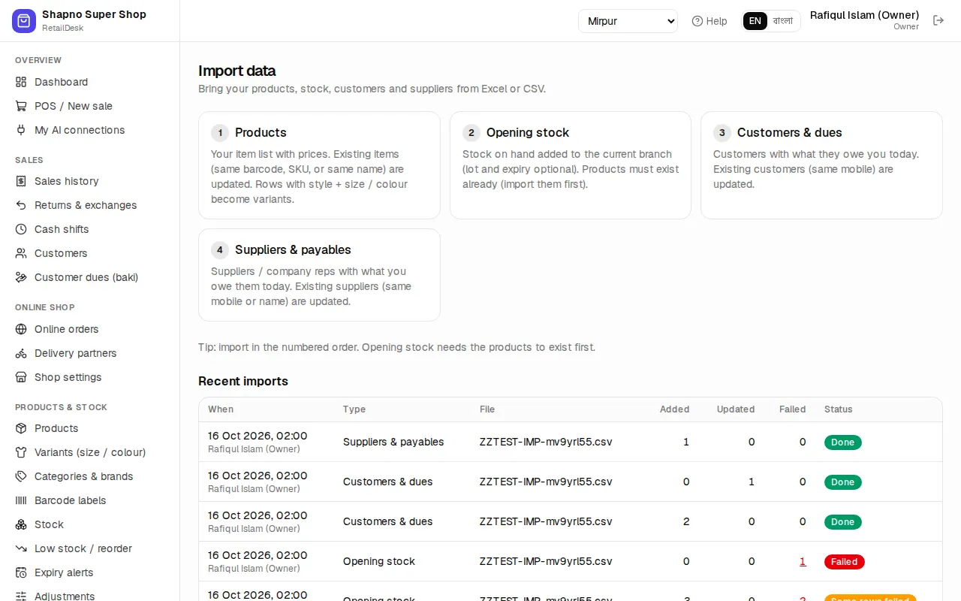Click failed count link in Failed row

(803, 561)
